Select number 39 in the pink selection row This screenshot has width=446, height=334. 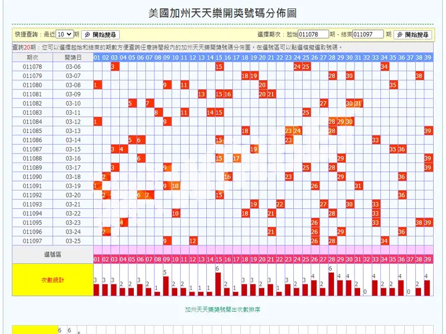(428, 259)
